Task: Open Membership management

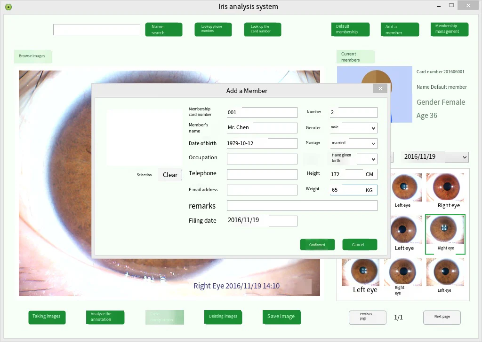Action: [450, 29]
